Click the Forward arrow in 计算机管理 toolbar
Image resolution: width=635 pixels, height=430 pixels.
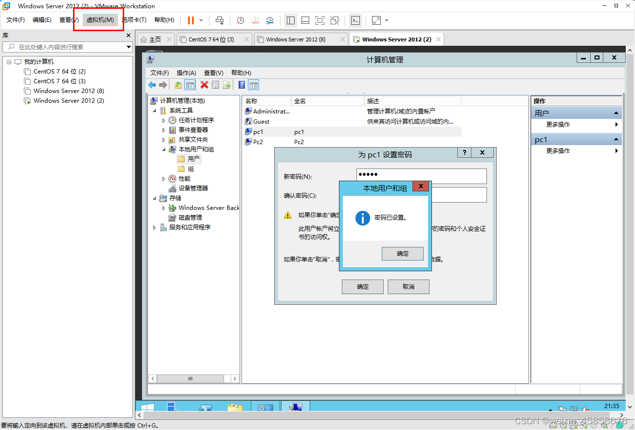tap(163, 85)
